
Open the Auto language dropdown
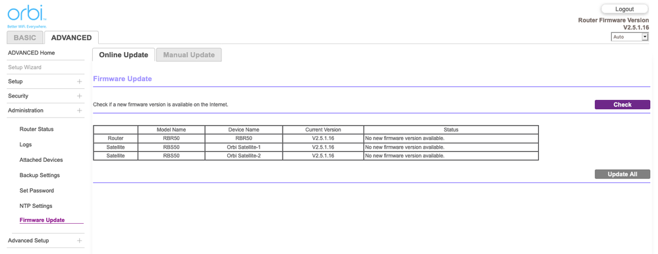(x=630, y=37)
